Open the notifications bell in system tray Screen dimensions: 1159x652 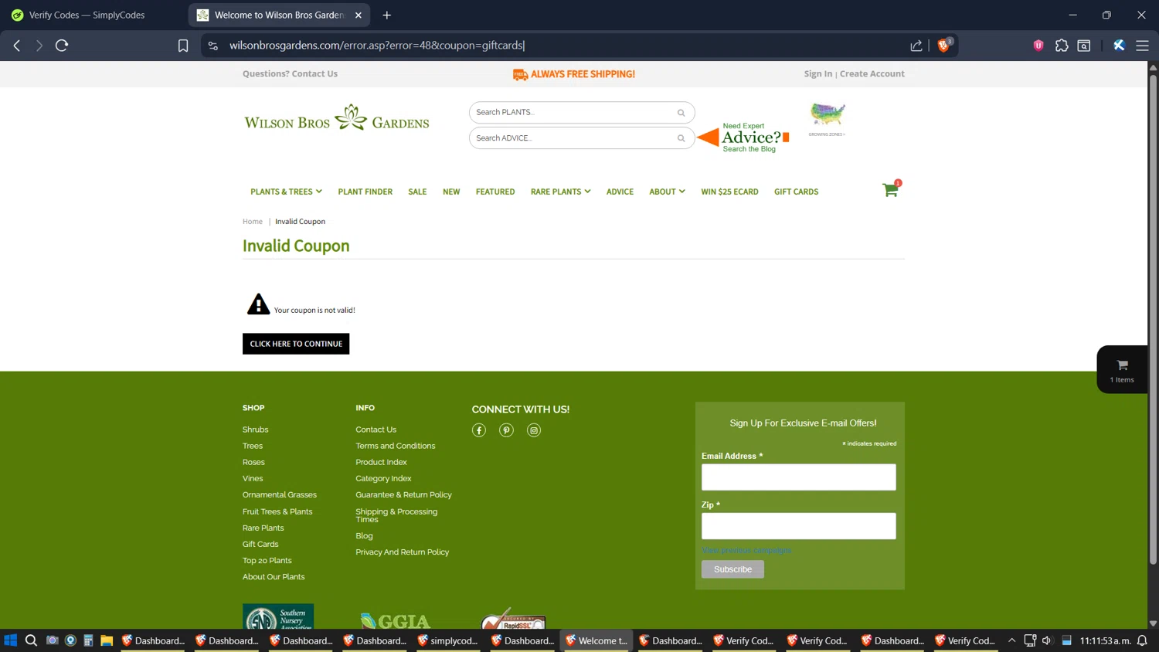coord(1142,640)
